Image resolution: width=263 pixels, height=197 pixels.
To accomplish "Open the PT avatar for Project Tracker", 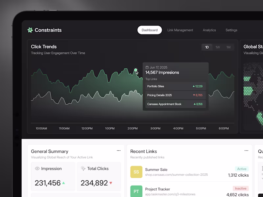I will 136,191.
